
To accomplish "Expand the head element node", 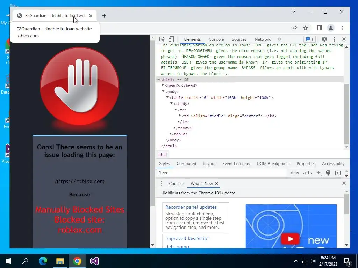I will (x=163, y=85).
